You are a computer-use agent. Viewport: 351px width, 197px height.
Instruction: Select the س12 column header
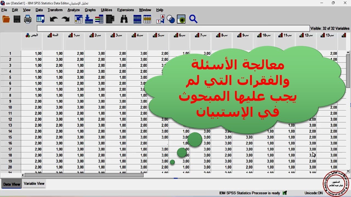[306, 41]
